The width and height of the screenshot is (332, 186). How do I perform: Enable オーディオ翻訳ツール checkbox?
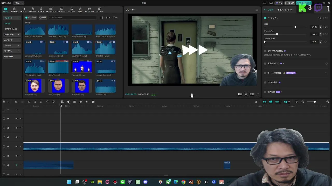[265, 73]
